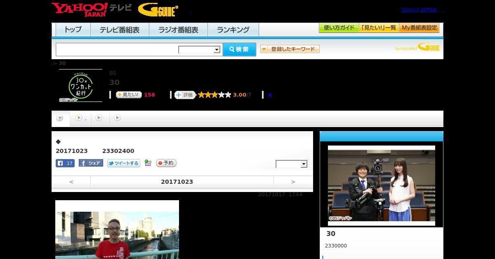The image size is (495, 259).
Task: Open the review count link 4
Action: [x=270, y=95]
